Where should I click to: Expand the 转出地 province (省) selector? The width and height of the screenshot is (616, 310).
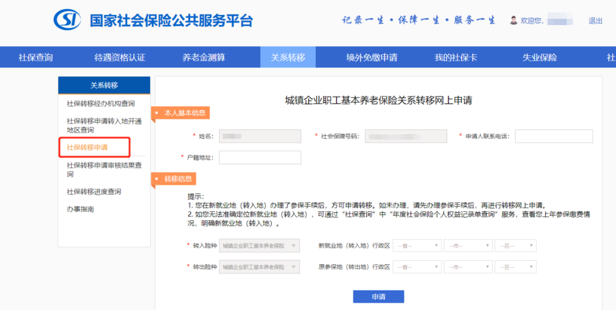point(417,267)
